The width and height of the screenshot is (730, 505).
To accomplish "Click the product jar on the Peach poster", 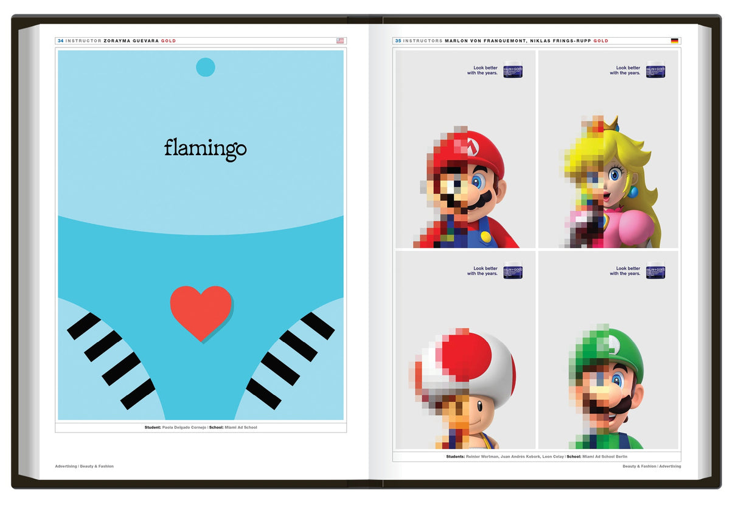I will 656,69.
